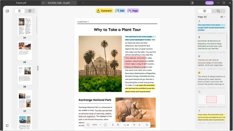Screen dimensions: 233x131
Task: Select page 36 thumbnail
Action: 25,75
